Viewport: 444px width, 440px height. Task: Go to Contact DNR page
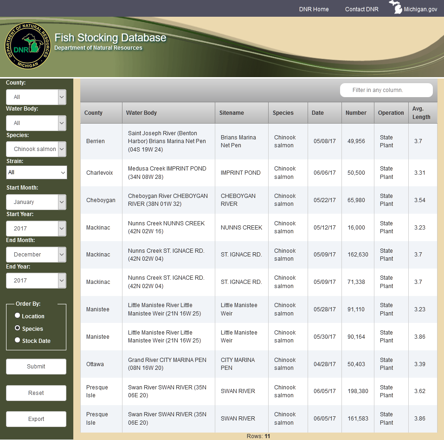pyautogui.click(x=361, y=9)
